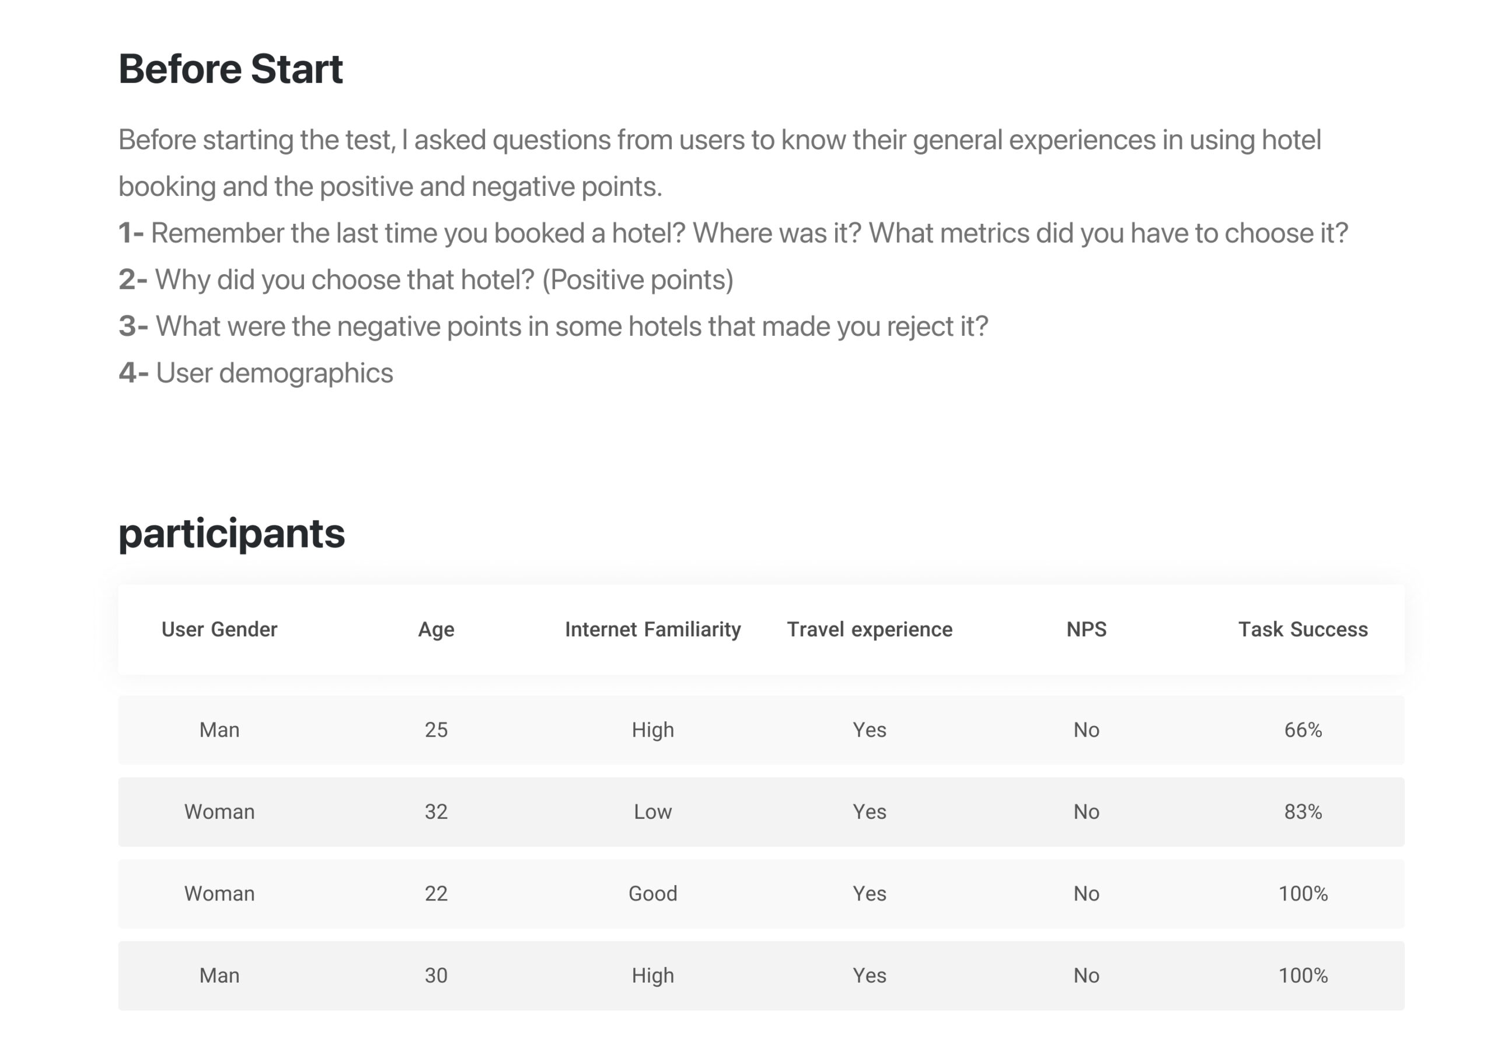Click question 3 about negative points
The width and height of the screenshot is (1494, 1052).
coord(553,327)
